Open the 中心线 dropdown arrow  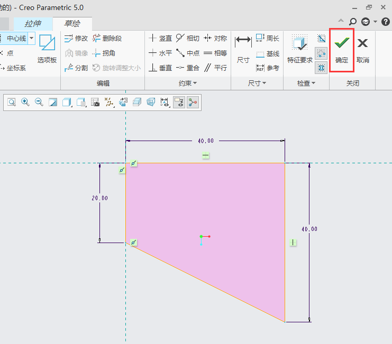tap(32, 39)
